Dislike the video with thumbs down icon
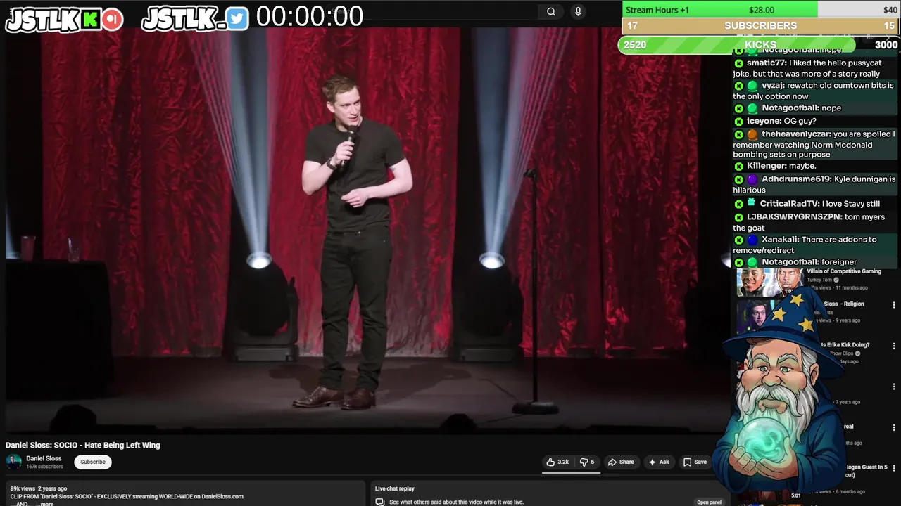The height and width of the screenshot is (506, 901). tap(587, 462)
